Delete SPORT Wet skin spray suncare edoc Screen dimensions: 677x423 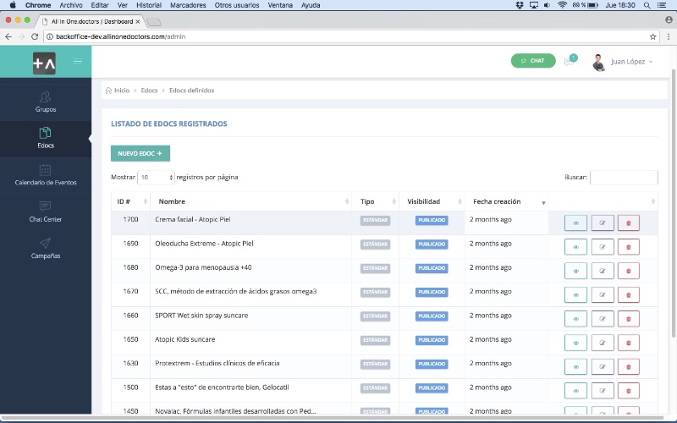(628, 319)
